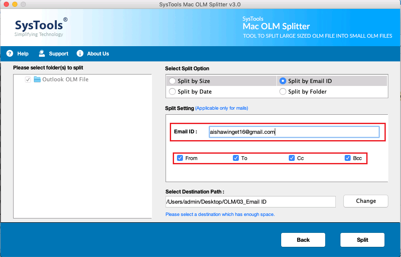Click the Support agent icon
401x257 pixels.
click(x=41, y=53)
